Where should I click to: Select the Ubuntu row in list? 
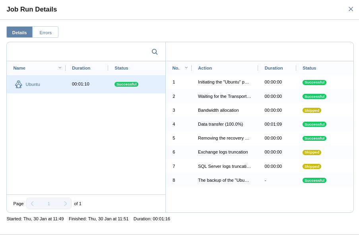86,84
